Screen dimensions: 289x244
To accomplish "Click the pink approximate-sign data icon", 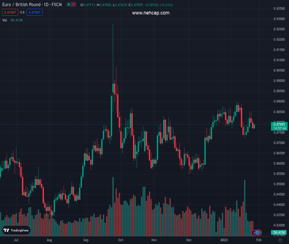I will [73, 4].
